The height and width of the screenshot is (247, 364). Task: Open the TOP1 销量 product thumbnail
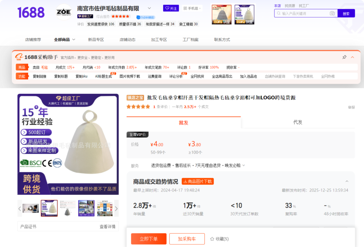(x=221, y=15)
